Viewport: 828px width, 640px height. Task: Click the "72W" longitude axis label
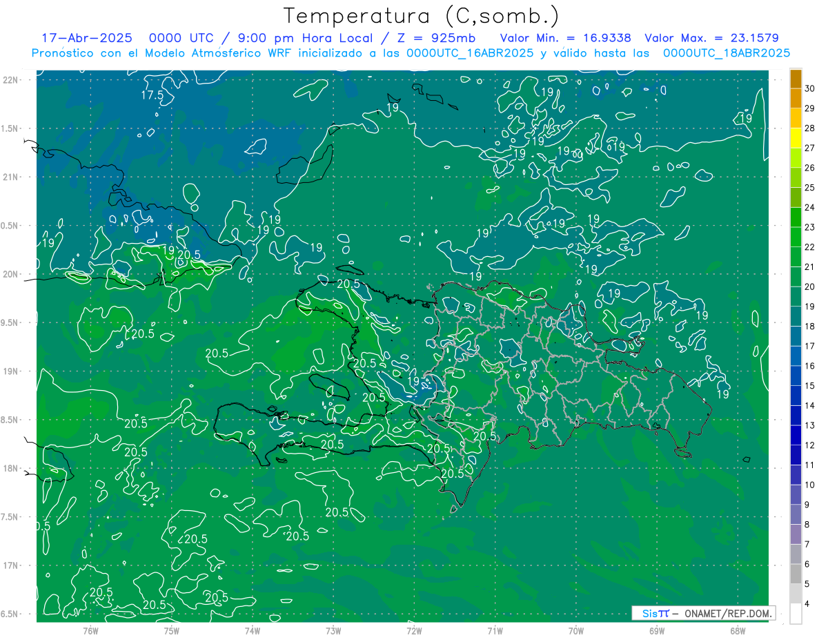(x=414, y=630)
